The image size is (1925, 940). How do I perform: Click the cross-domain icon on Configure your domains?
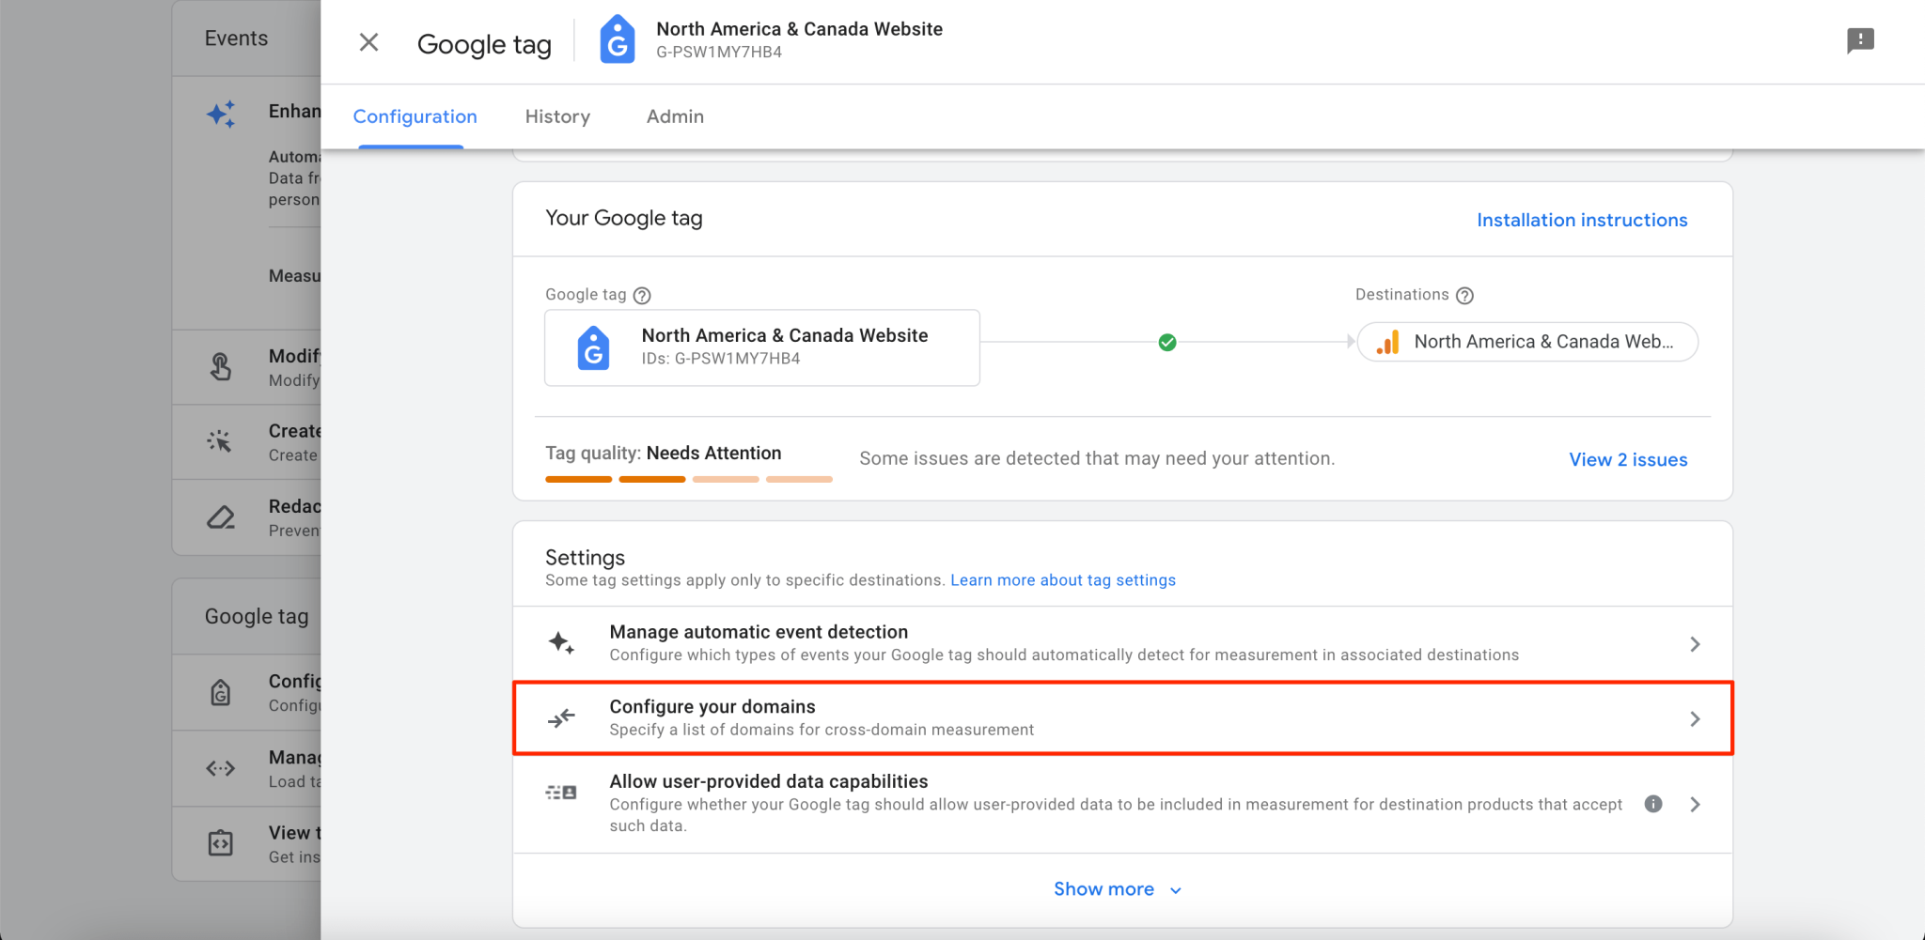tap(561, 717)
